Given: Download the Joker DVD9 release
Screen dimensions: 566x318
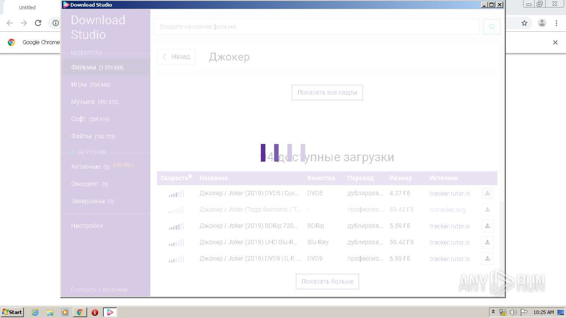Looking at the screenshot, I should 487,259.
